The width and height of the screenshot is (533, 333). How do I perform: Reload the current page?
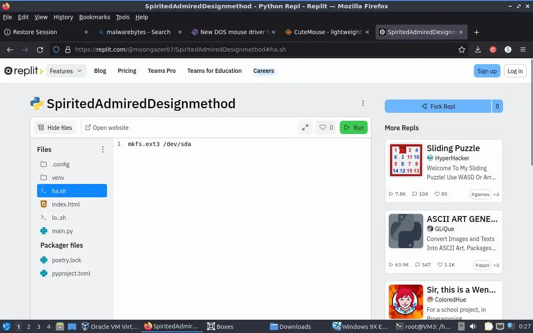point(40,50)
